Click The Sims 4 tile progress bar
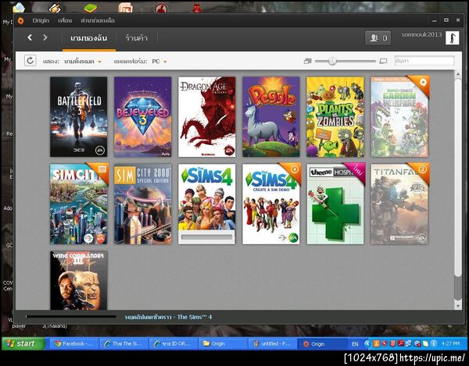The image size is (469, 366). tap(206, 237)
